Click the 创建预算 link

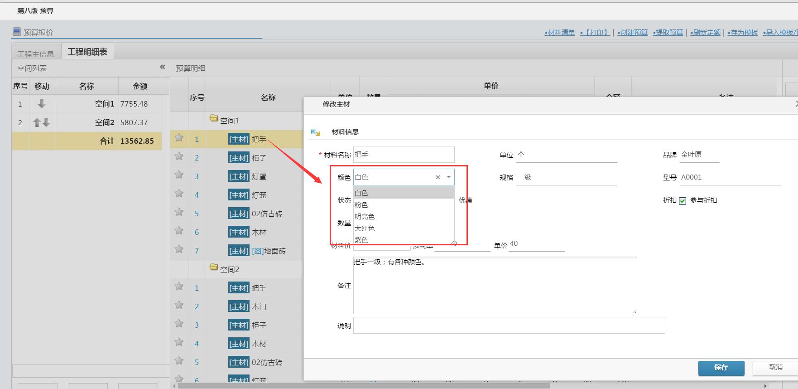point(633,33)
